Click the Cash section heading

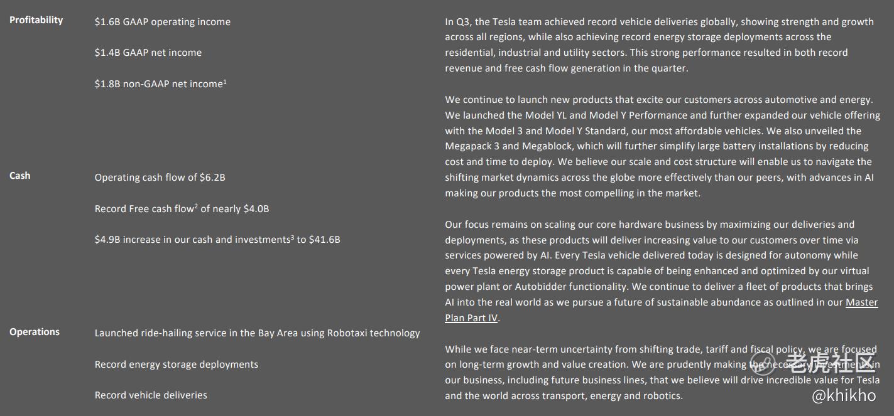click(20, 176)
